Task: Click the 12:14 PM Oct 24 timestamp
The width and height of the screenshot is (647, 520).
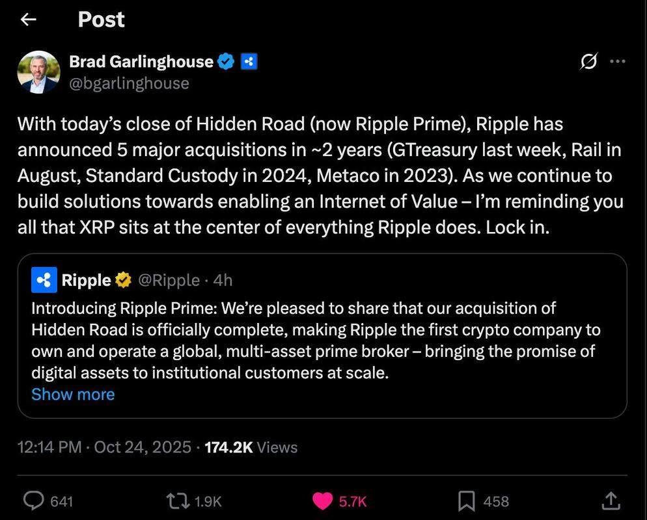Action: (x=104, y=447)
